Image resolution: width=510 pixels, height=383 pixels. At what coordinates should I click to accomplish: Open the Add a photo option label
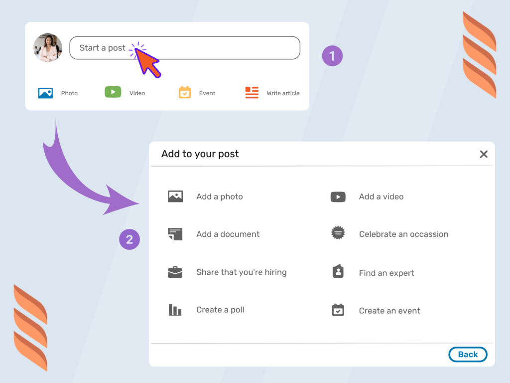219,196
